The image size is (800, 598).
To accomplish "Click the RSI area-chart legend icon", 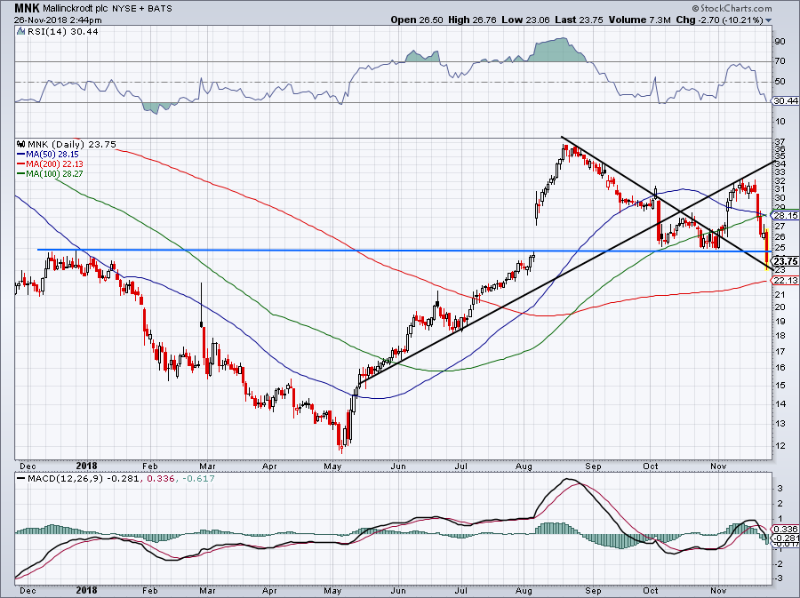I will (x=21, y=32).
